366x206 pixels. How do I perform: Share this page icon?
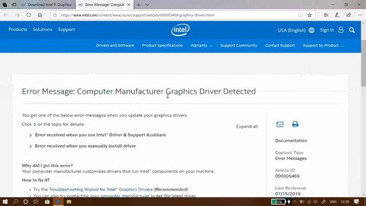coord(349,15)
